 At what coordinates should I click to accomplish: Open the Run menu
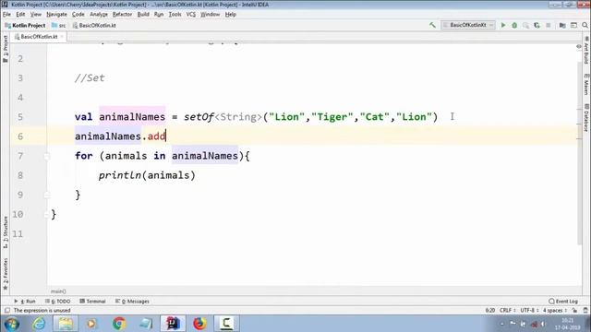[x=159, y=15]
